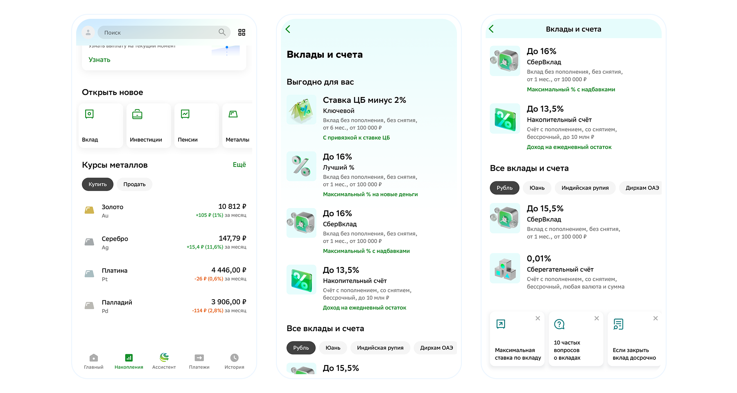
Task: Select the Купить toggle
Action: point(97,184)
